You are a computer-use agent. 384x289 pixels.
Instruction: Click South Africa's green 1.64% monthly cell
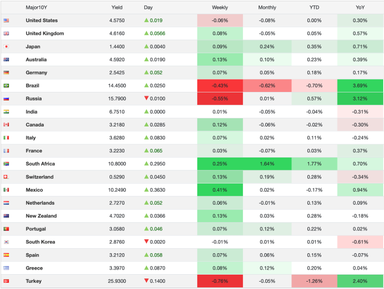point(267,164)
